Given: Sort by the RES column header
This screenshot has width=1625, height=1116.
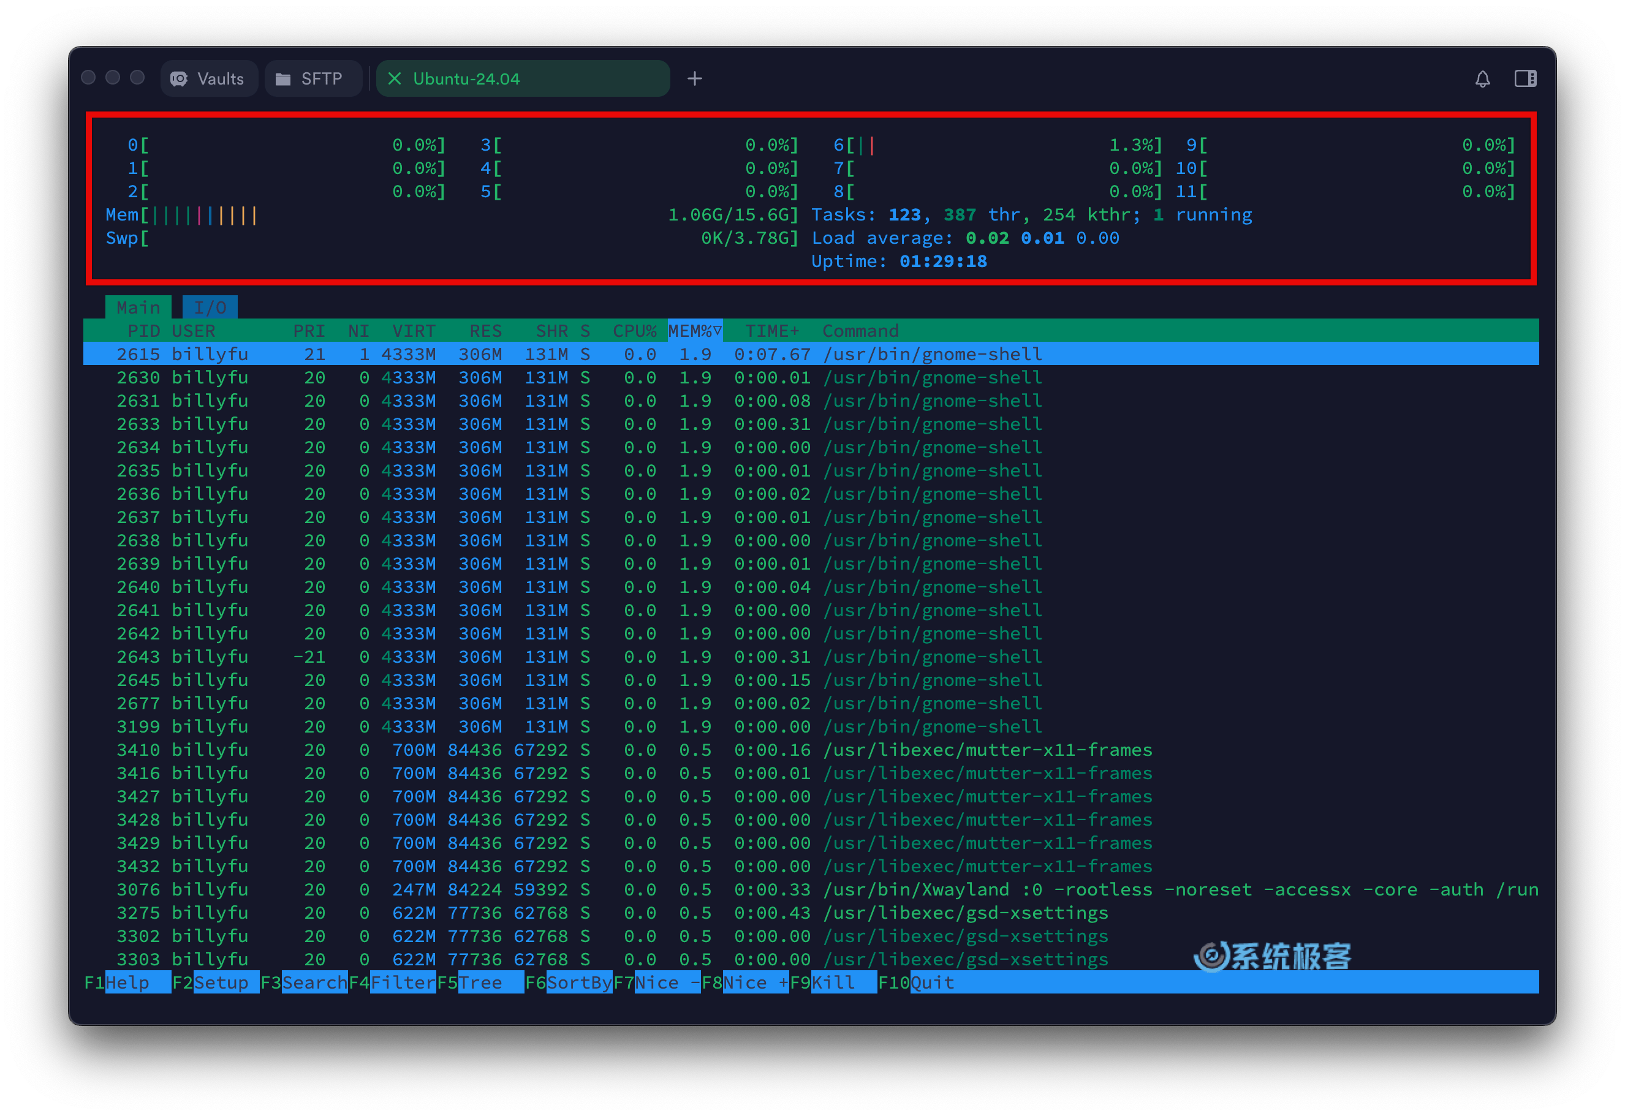Looking at the screenshot, I should tap(485, 331).
